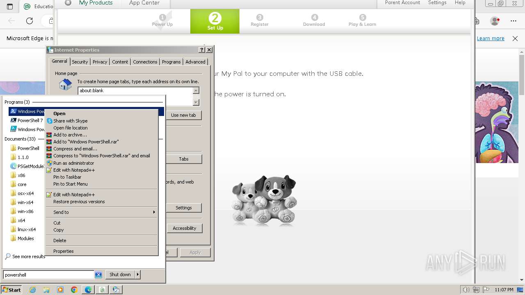Viewport: 525px width, 295px height.
Task: Select Open file location menu entry
Action: point(70,128)
